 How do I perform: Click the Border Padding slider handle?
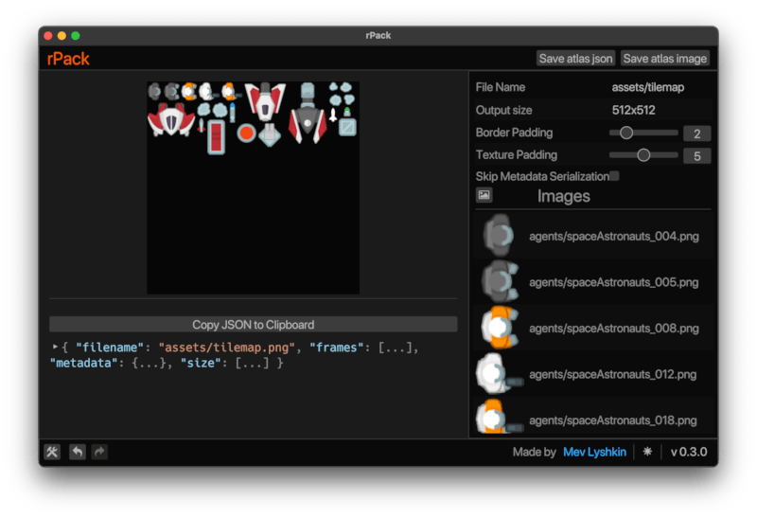[x=626, y=133]
